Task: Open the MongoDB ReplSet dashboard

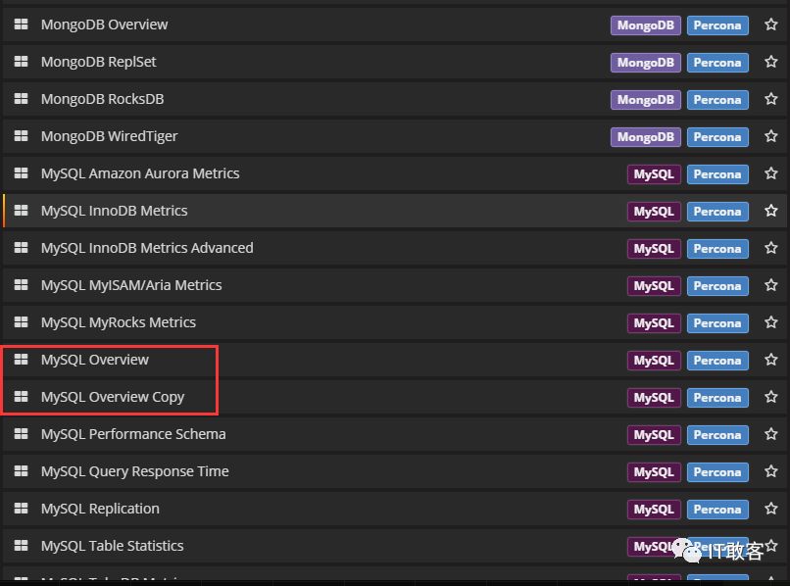Action: pyautogui.click(x=99, y=62)
